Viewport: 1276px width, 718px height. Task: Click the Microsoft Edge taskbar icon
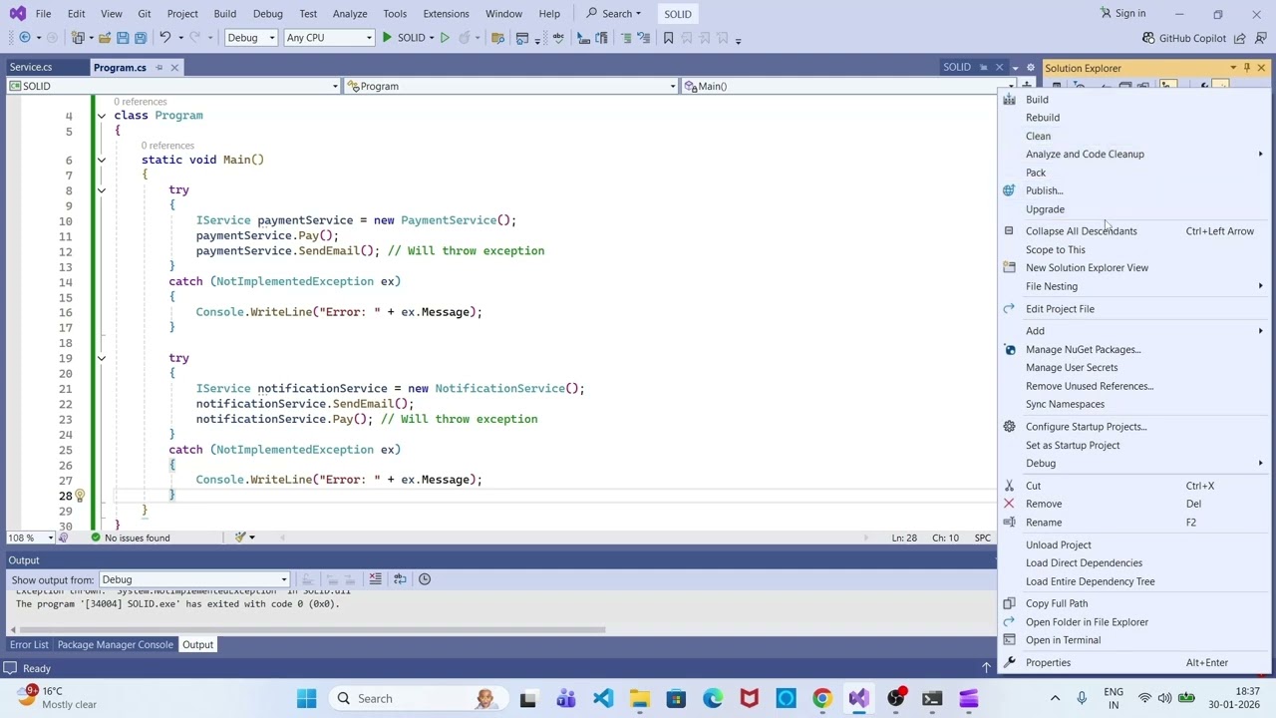point(713,699)
